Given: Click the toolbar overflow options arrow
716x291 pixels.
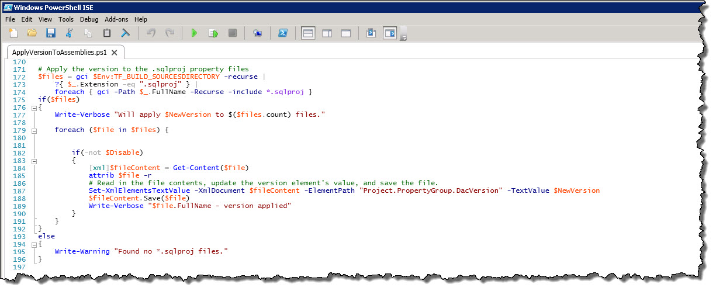Looking at the screenshot, I should point(403,36).
